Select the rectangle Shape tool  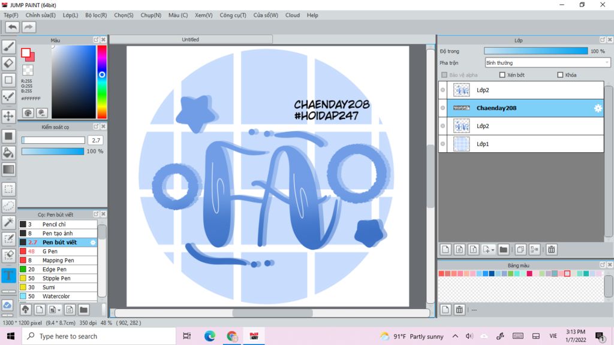point(8,80)
